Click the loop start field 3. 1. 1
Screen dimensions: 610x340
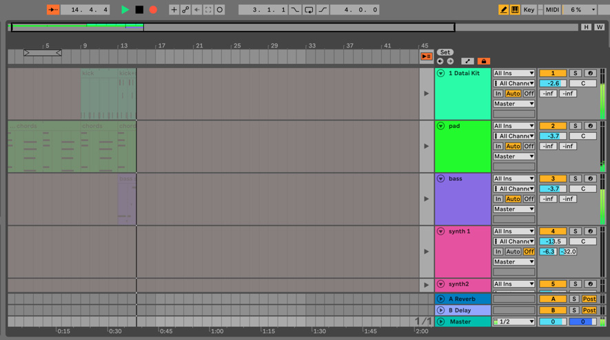pos(263,10)
